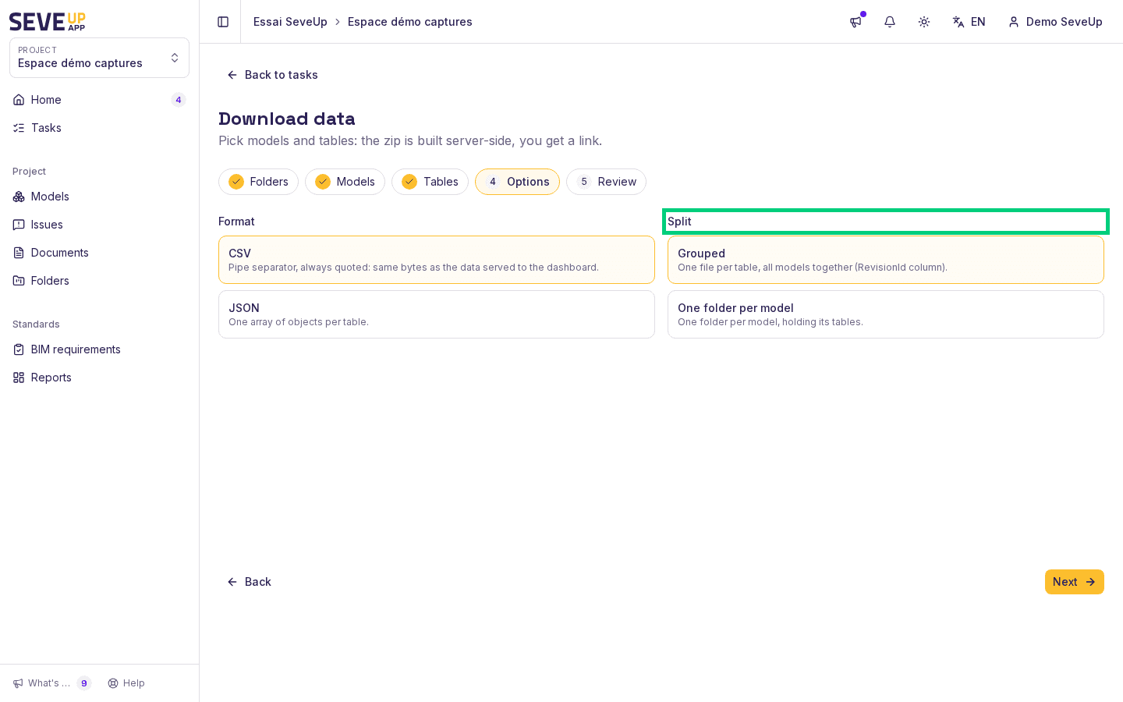Switch theme with the sun icon
Image resolution: width=1123 pixels, height=702 pixels.
coord(924,22)
